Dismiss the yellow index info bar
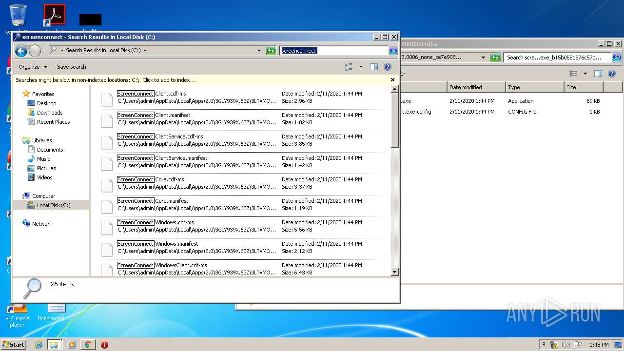Image resolution: width=624 pixels, height=351 pixels. coord(392,79)
